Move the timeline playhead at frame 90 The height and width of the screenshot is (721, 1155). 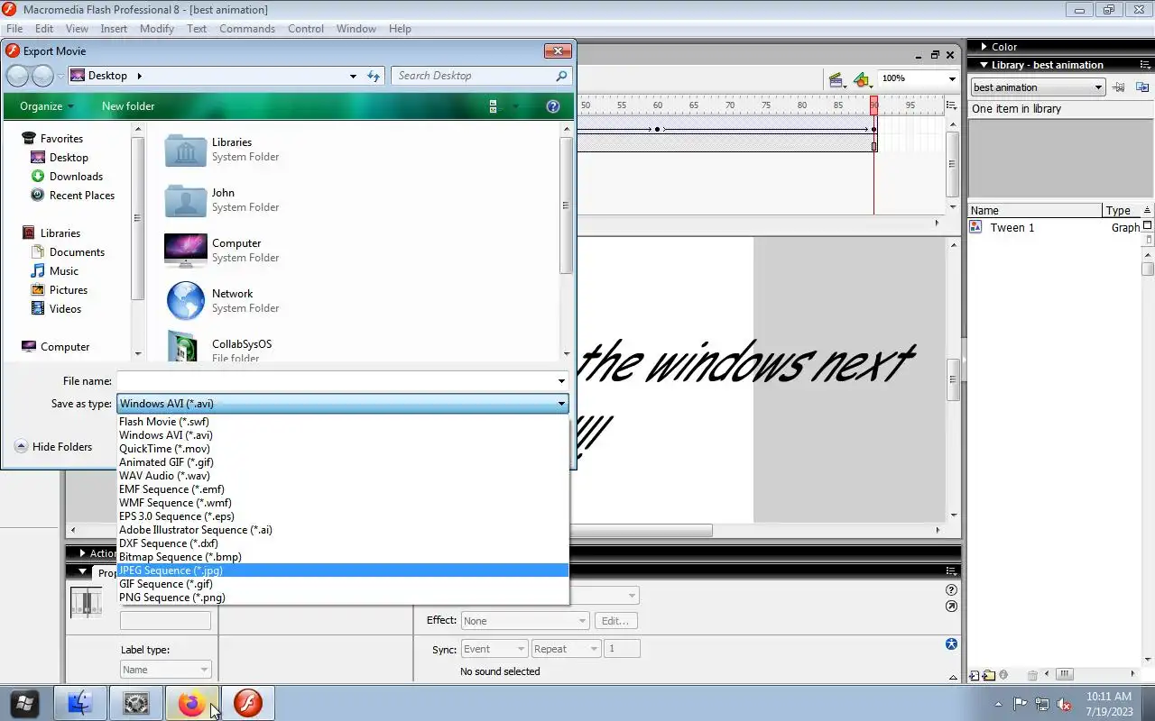coord(873,105)
